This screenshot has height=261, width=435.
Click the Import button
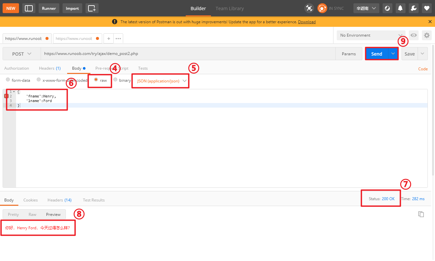72,8
